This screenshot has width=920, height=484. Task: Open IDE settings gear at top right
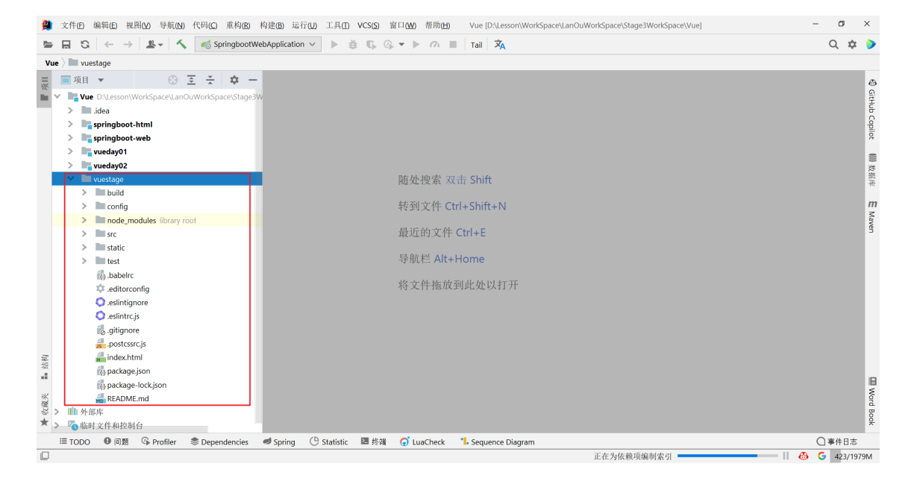[x=852, y=45]
